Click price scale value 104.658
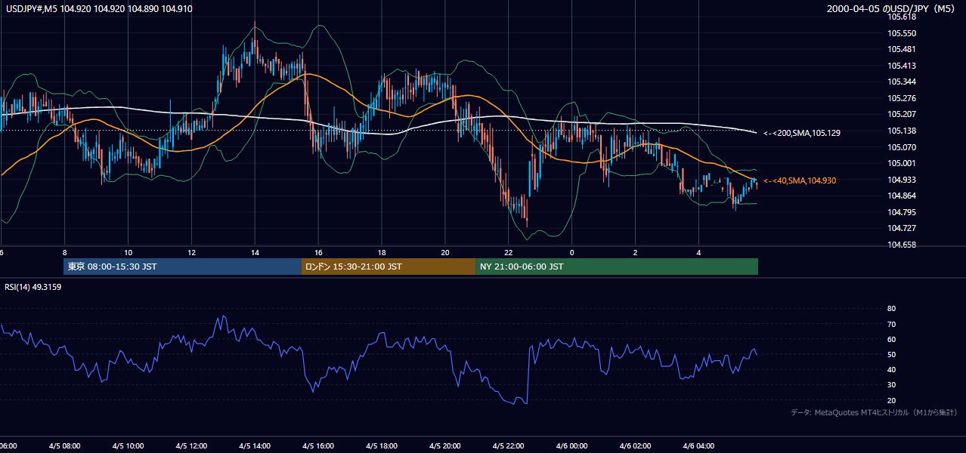 901,245
